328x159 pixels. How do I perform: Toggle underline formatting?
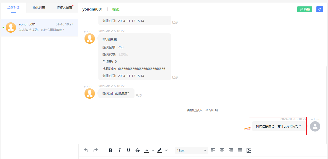point(129,150)
